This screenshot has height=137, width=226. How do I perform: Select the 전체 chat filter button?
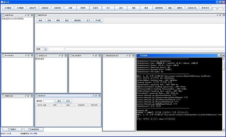click(x=49, y=21)
